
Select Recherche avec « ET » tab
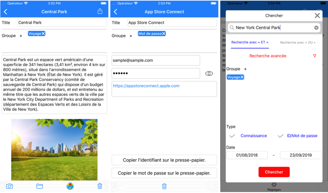pyautogui.click(x=250, y=42)
